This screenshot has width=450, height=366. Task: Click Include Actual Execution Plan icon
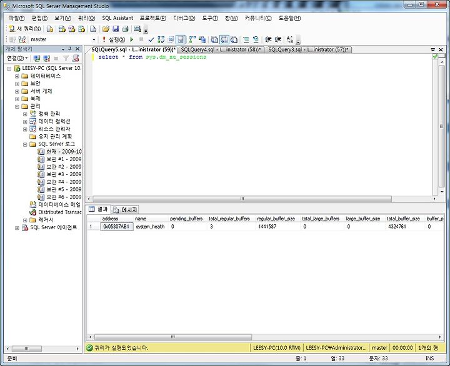pos(192,39)
